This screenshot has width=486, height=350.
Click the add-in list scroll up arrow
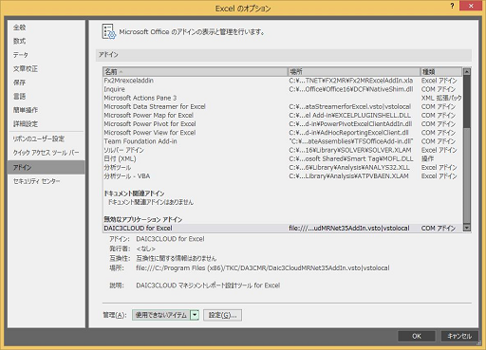click(x=467, y=72)
